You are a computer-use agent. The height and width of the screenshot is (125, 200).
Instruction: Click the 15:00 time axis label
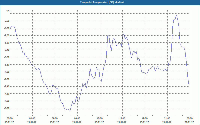tap(122, 118)
